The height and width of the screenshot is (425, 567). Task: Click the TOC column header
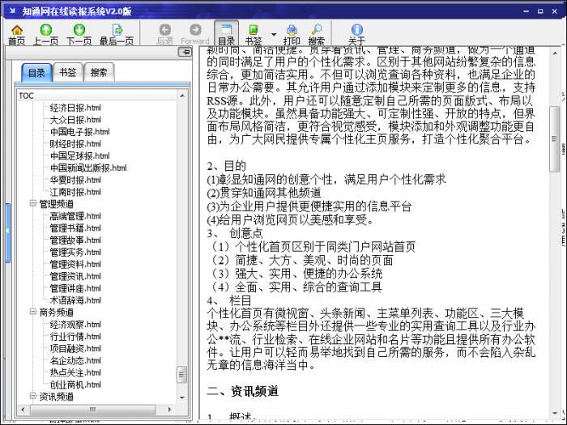pos(97,96)
